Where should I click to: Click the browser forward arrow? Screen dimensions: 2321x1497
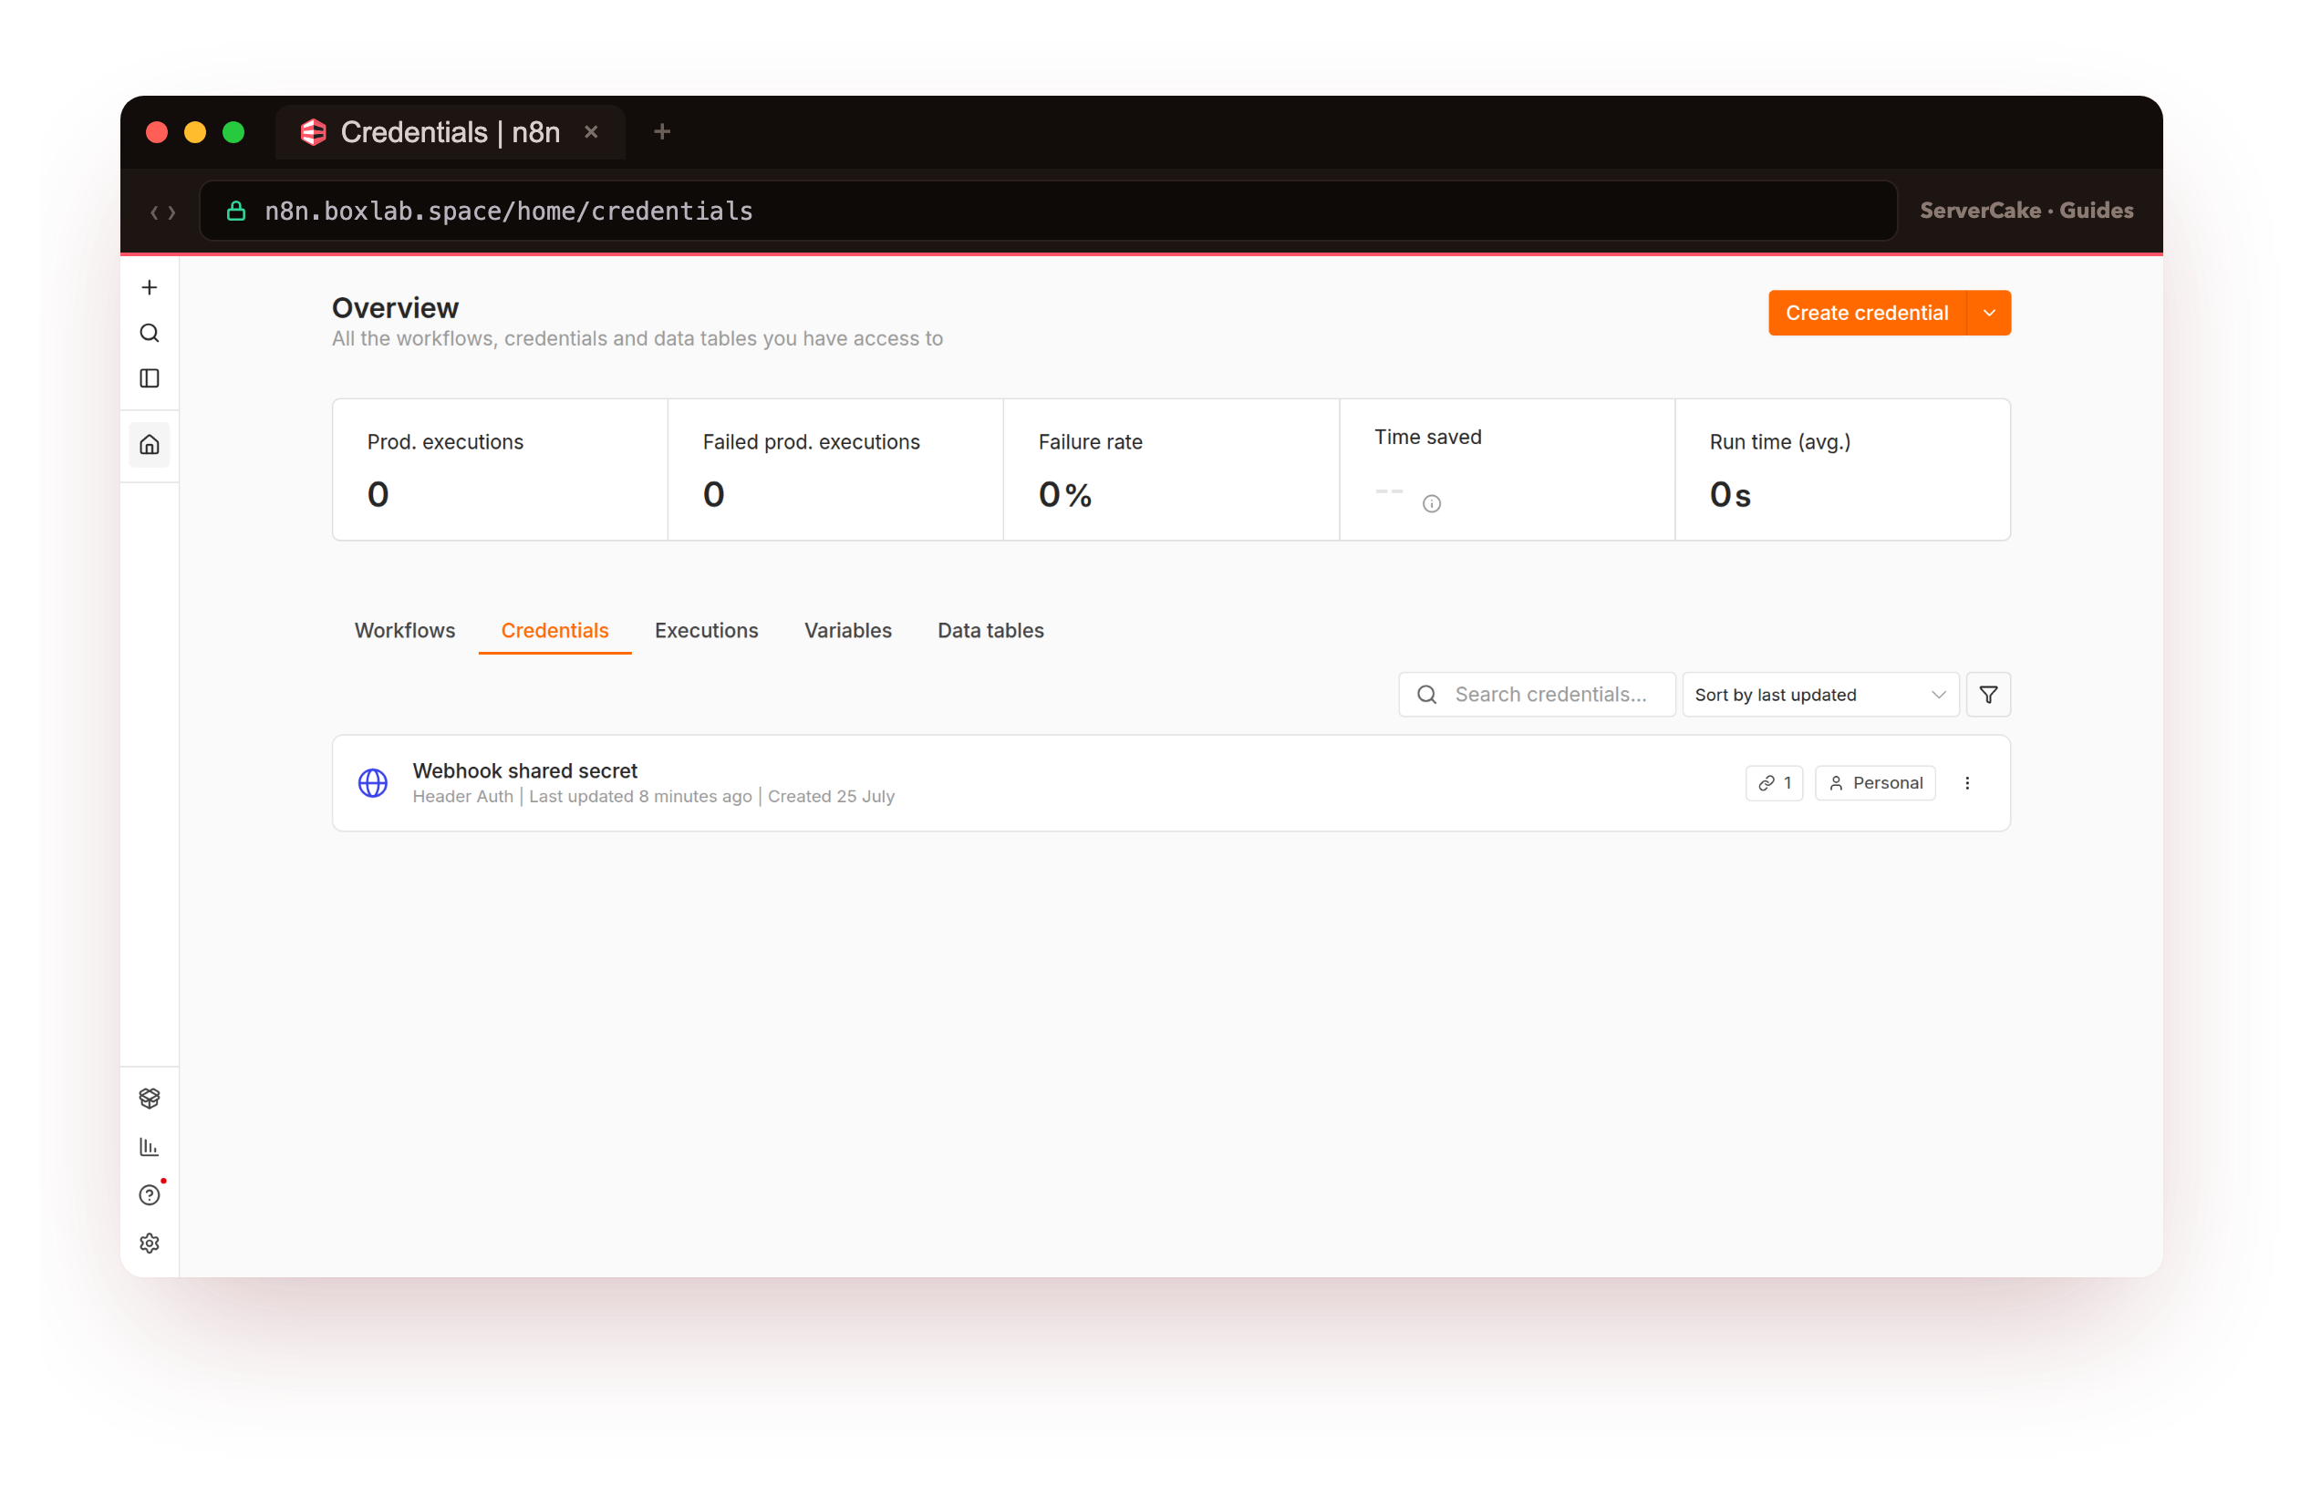point(172,212)
